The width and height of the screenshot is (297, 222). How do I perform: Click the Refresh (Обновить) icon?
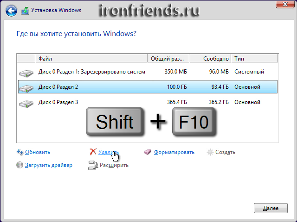coord(20,152)
